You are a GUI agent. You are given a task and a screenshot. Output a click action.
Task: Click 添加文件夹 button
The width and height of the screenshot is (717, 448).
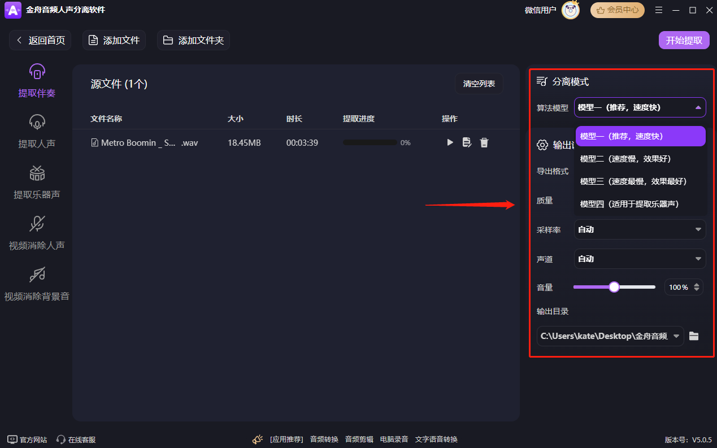pos(193,40)
